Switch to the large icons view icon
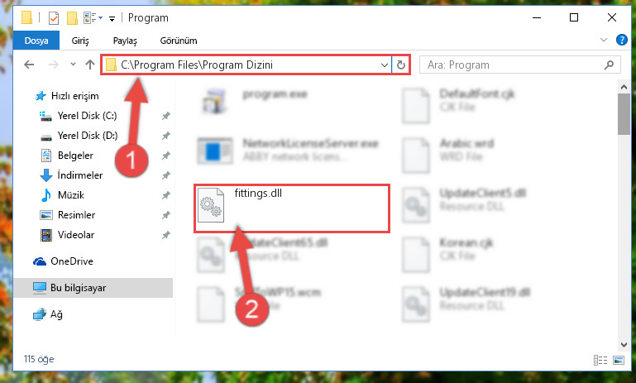This screenshot has height=383, width=636. (619, 360)
